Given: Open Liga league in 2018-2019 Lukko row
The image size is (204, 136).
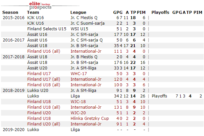Looking at the screenshot, I should click(75, 96).
